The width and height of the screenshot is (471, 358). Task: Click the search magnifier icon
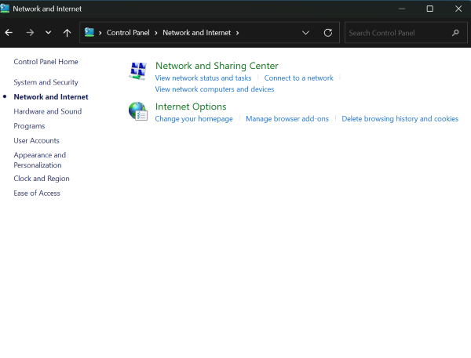(455, 33)
